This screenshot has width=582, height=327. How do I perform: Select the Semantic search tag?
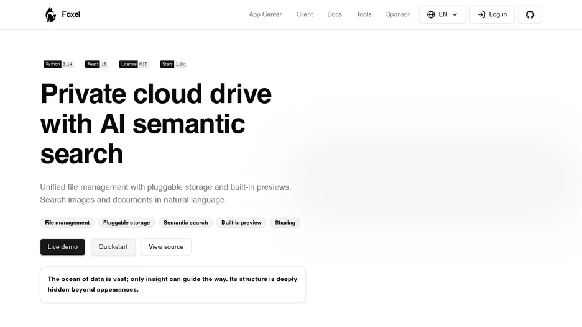tap(185, 223)
